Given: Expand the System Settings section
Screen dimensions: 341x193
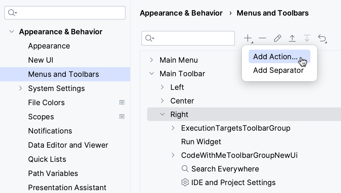Looking at the screenshot, I should (20, 88).
